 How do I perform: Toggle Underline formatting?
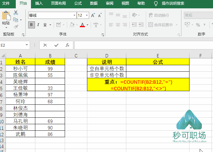tap(45, 25)
